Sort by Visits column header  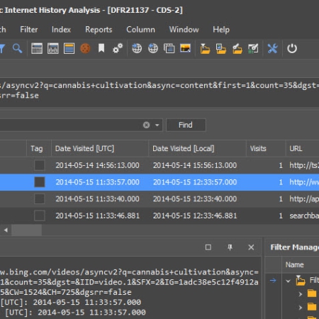[266, 148]
